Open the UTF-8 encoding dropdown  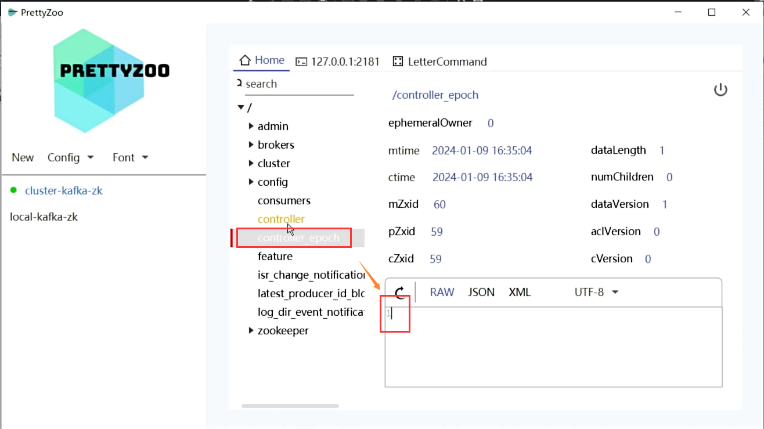pyautogui.click(x=596, y=292)
